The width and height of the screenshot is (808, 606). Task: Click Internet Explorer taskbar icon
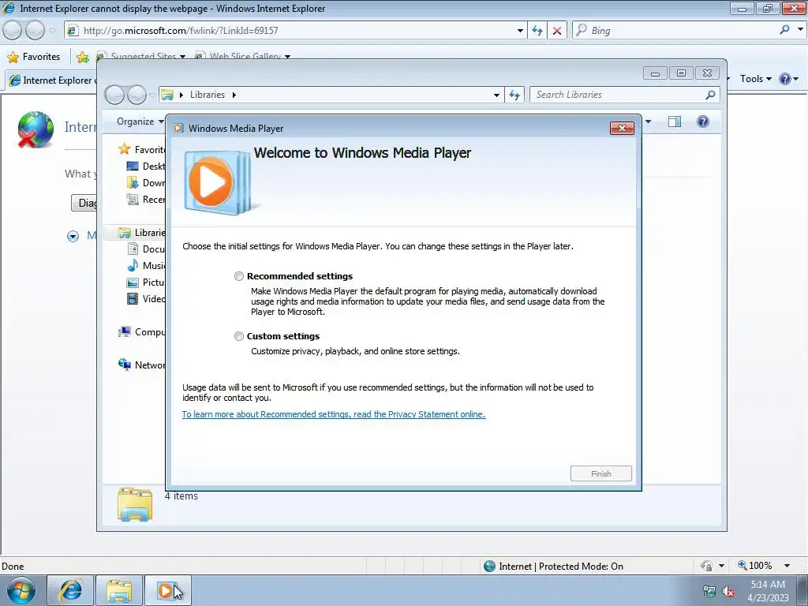pyautogui.click(x=70, y=590)
